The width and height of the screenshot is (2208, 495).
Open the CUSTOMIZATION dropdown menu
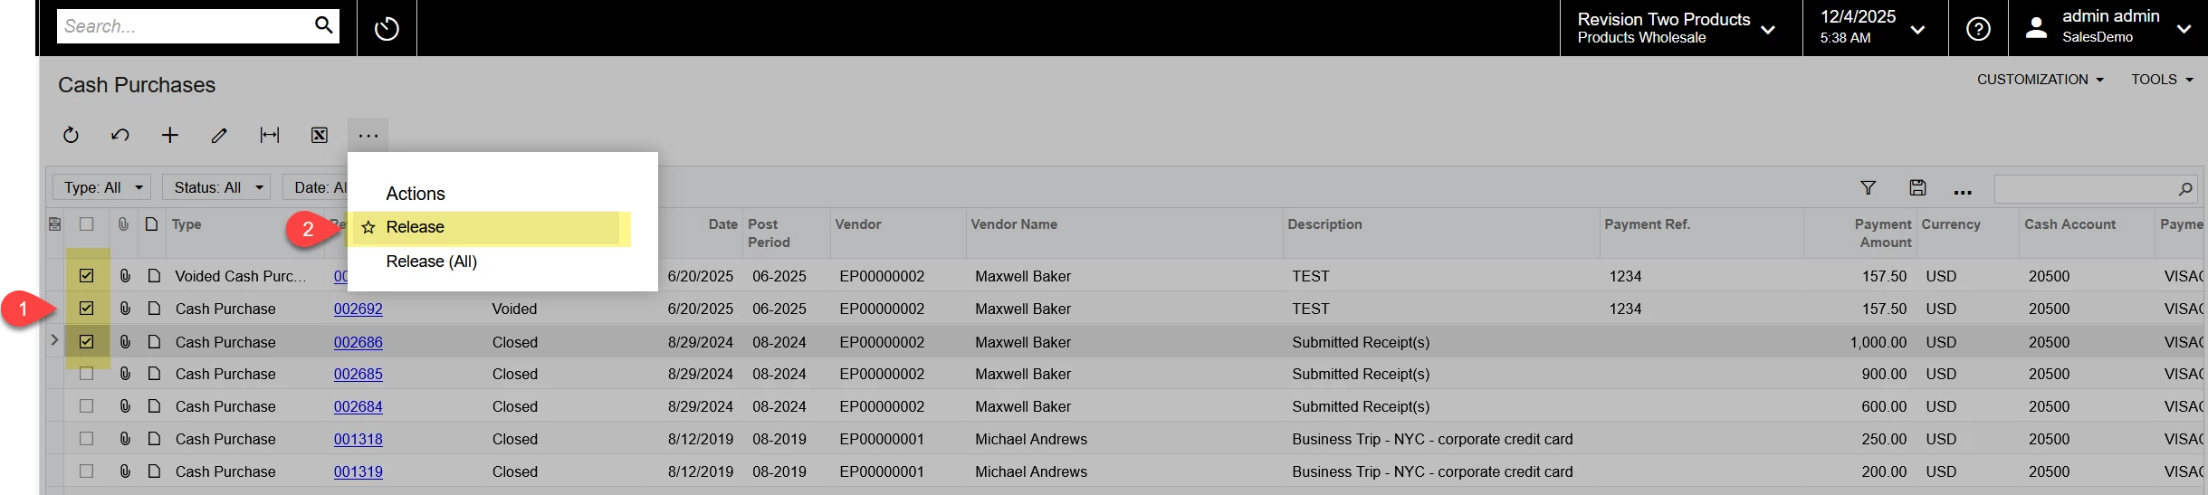click(2040, 80)
